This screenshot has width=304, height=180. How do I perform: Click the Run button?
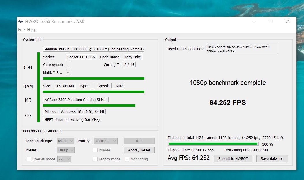click(x=139, y=141)
